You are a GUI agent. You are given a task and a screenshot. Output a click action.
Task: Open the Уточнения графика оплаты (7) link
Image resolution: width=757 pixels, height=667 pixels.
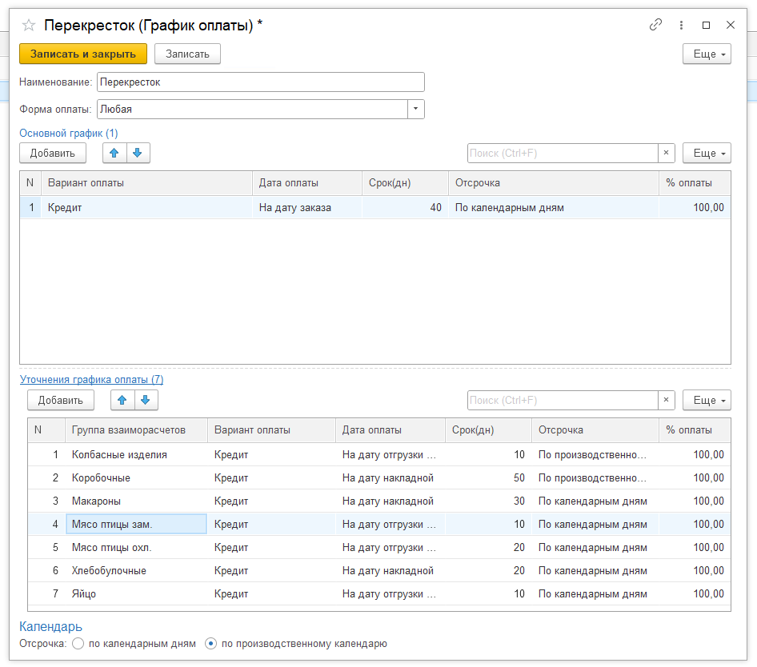pos(91,379)
